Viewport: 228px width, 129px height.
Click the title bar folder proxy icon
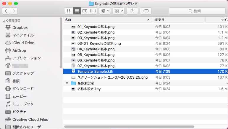[91, 4]
